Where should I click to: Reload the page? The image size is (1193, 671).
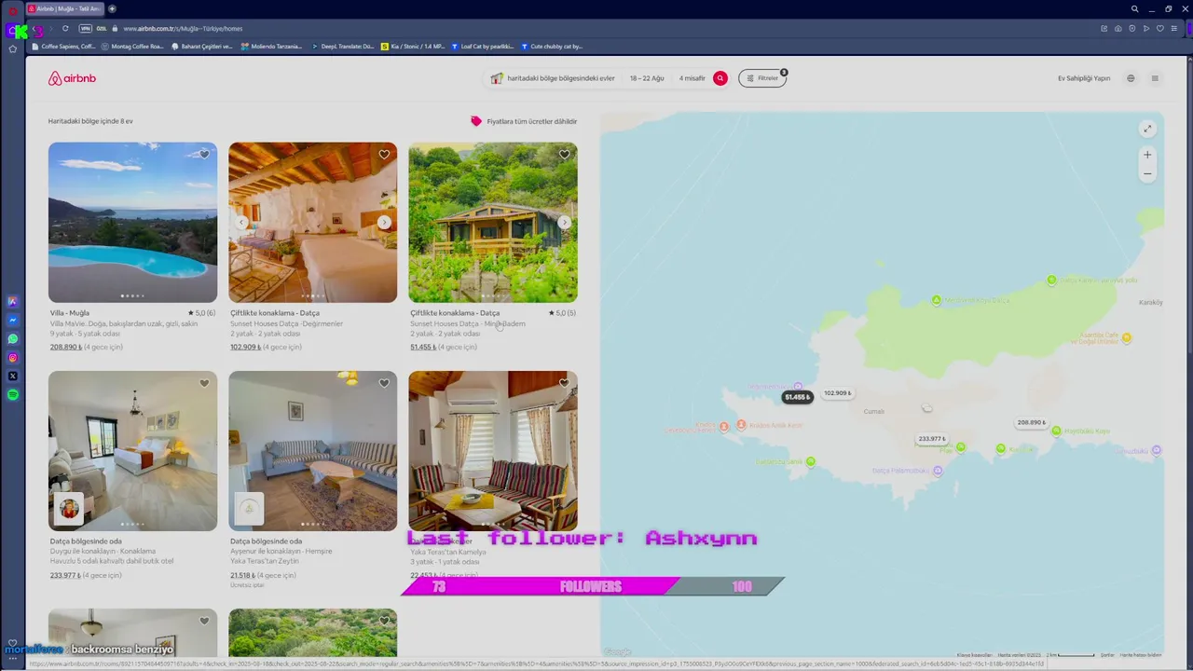point(65,28)
